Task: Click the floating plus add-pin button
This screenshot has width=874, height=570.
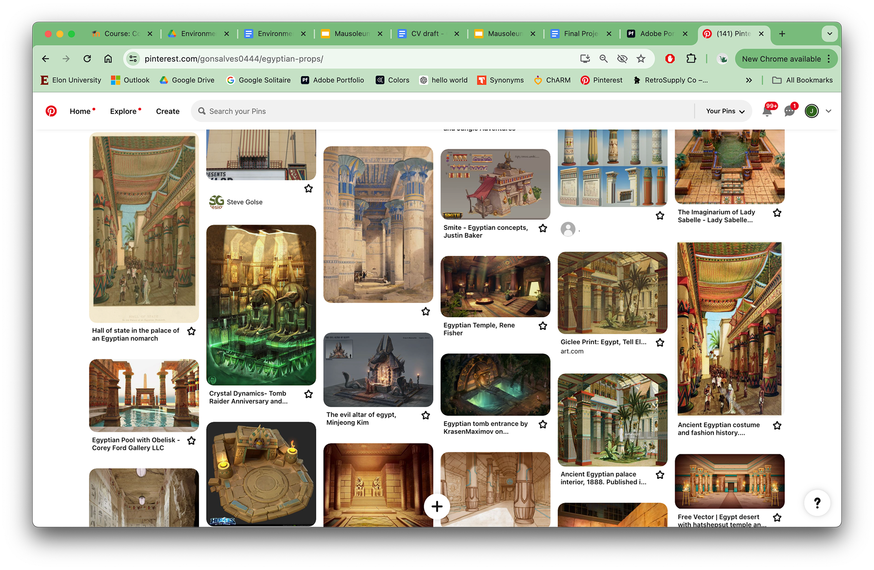Action: pyautogui.click(x=437, y=506)
